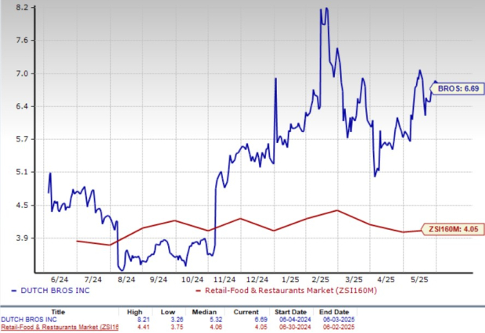Select Dutch Bros low value 3.26
This screenshot has height=333, width=485.
177,320
